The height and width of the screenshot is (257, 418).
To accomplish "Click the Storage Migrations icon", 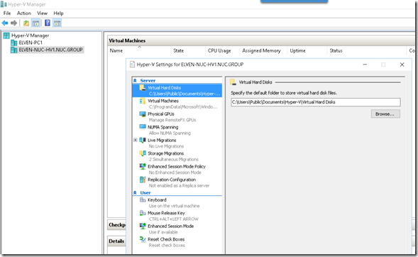I will 143,153.
